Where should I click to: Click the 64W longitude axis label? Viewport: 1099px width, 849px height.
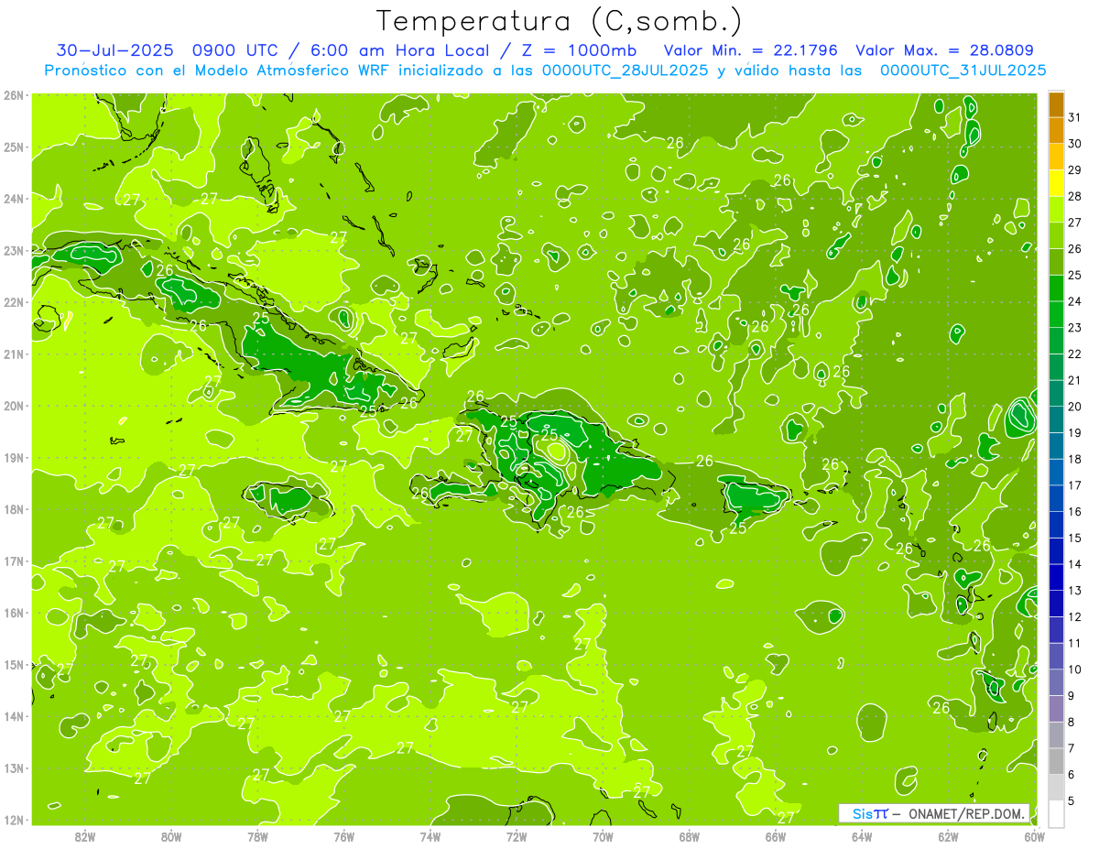point(862,836)
